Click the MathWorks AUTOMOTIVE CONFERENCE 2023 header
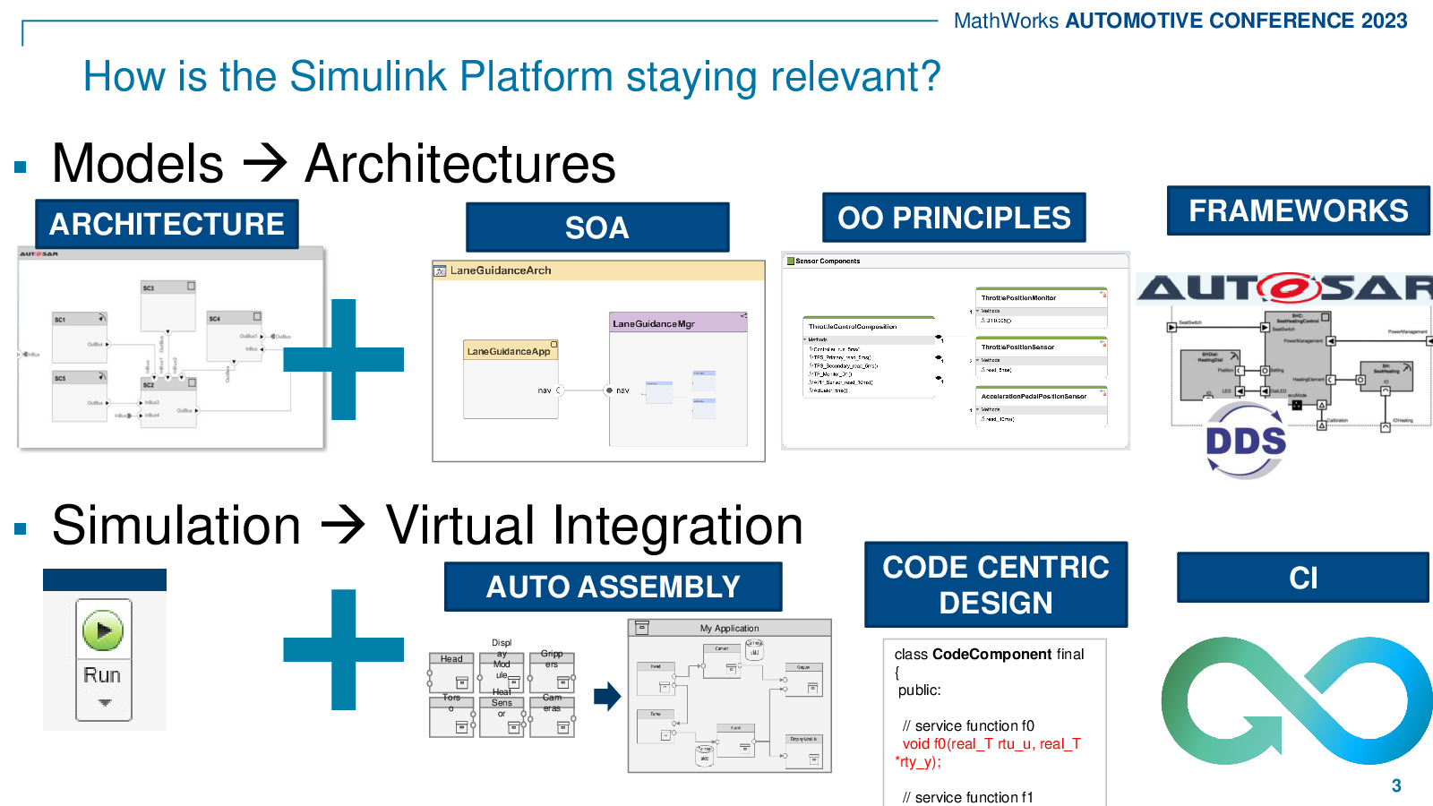The image size is (1433, 806). (1180, 21)
